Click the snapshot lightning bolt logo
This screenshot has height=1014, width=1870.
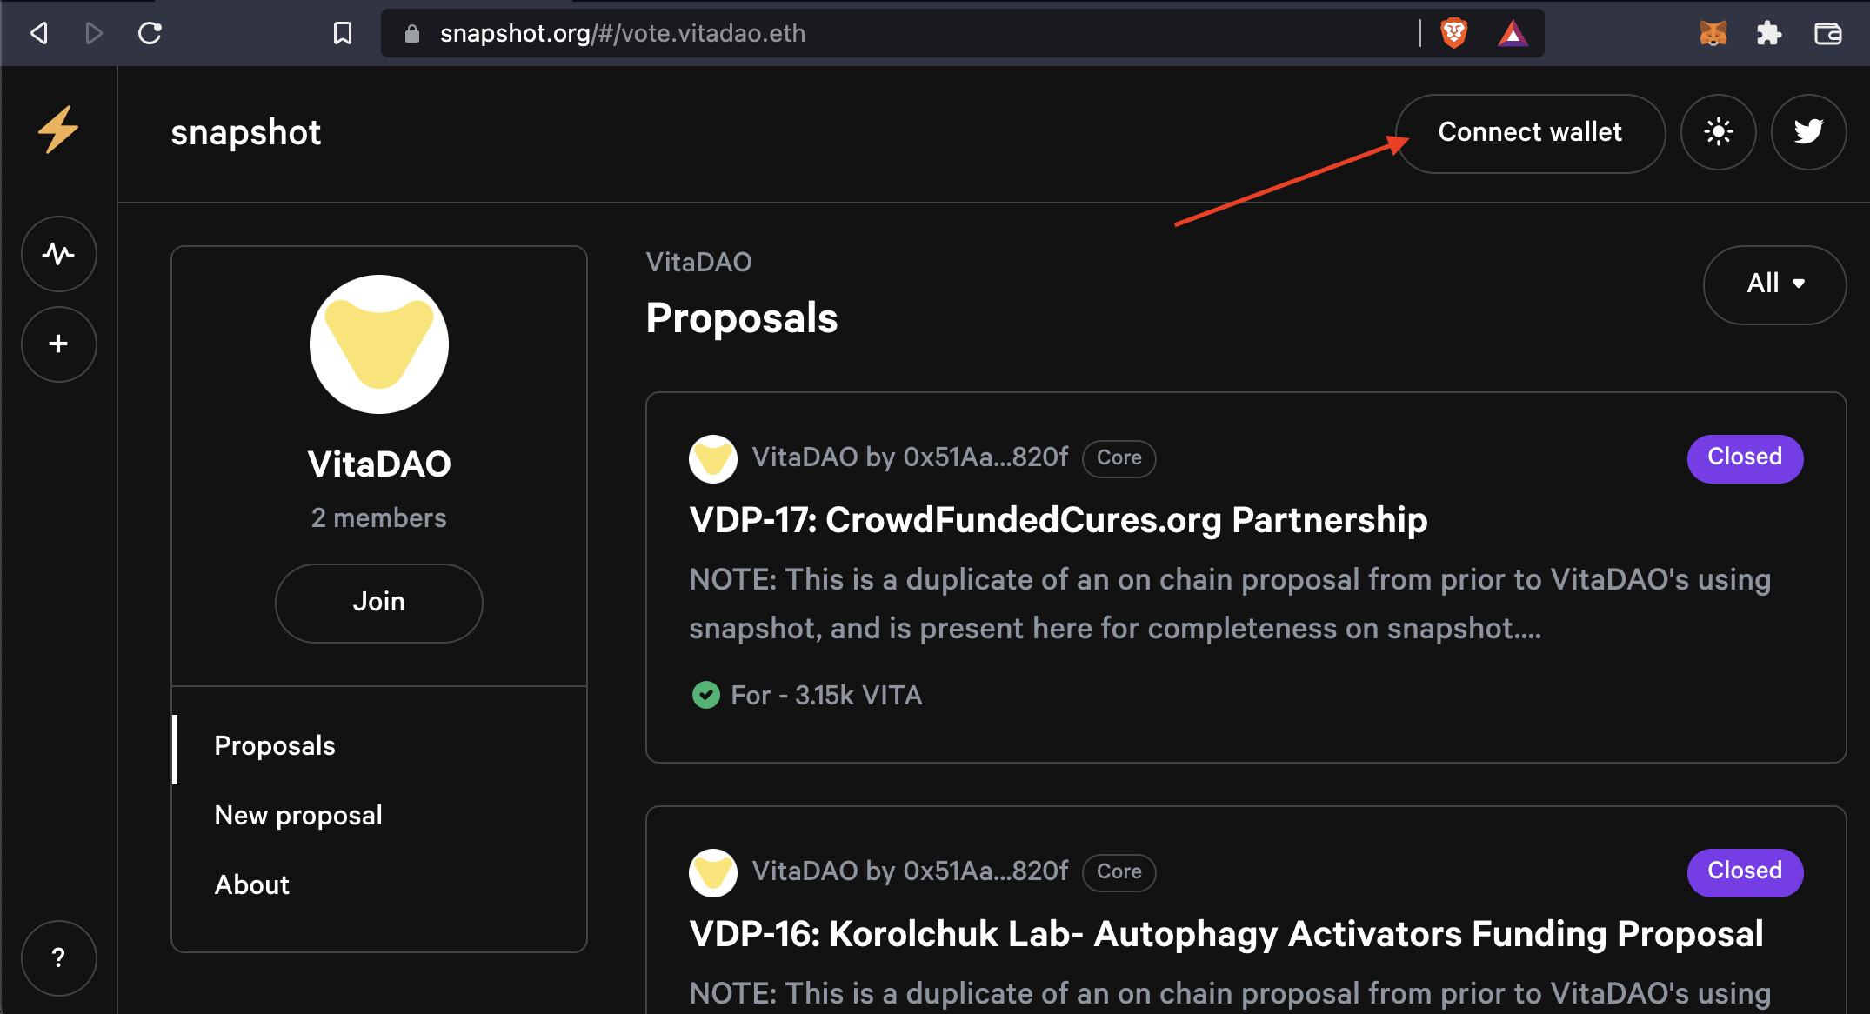coord(57,130)
